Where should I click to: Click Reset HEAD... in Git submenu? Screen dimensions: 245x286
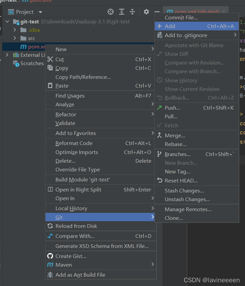tap(197, 180)
